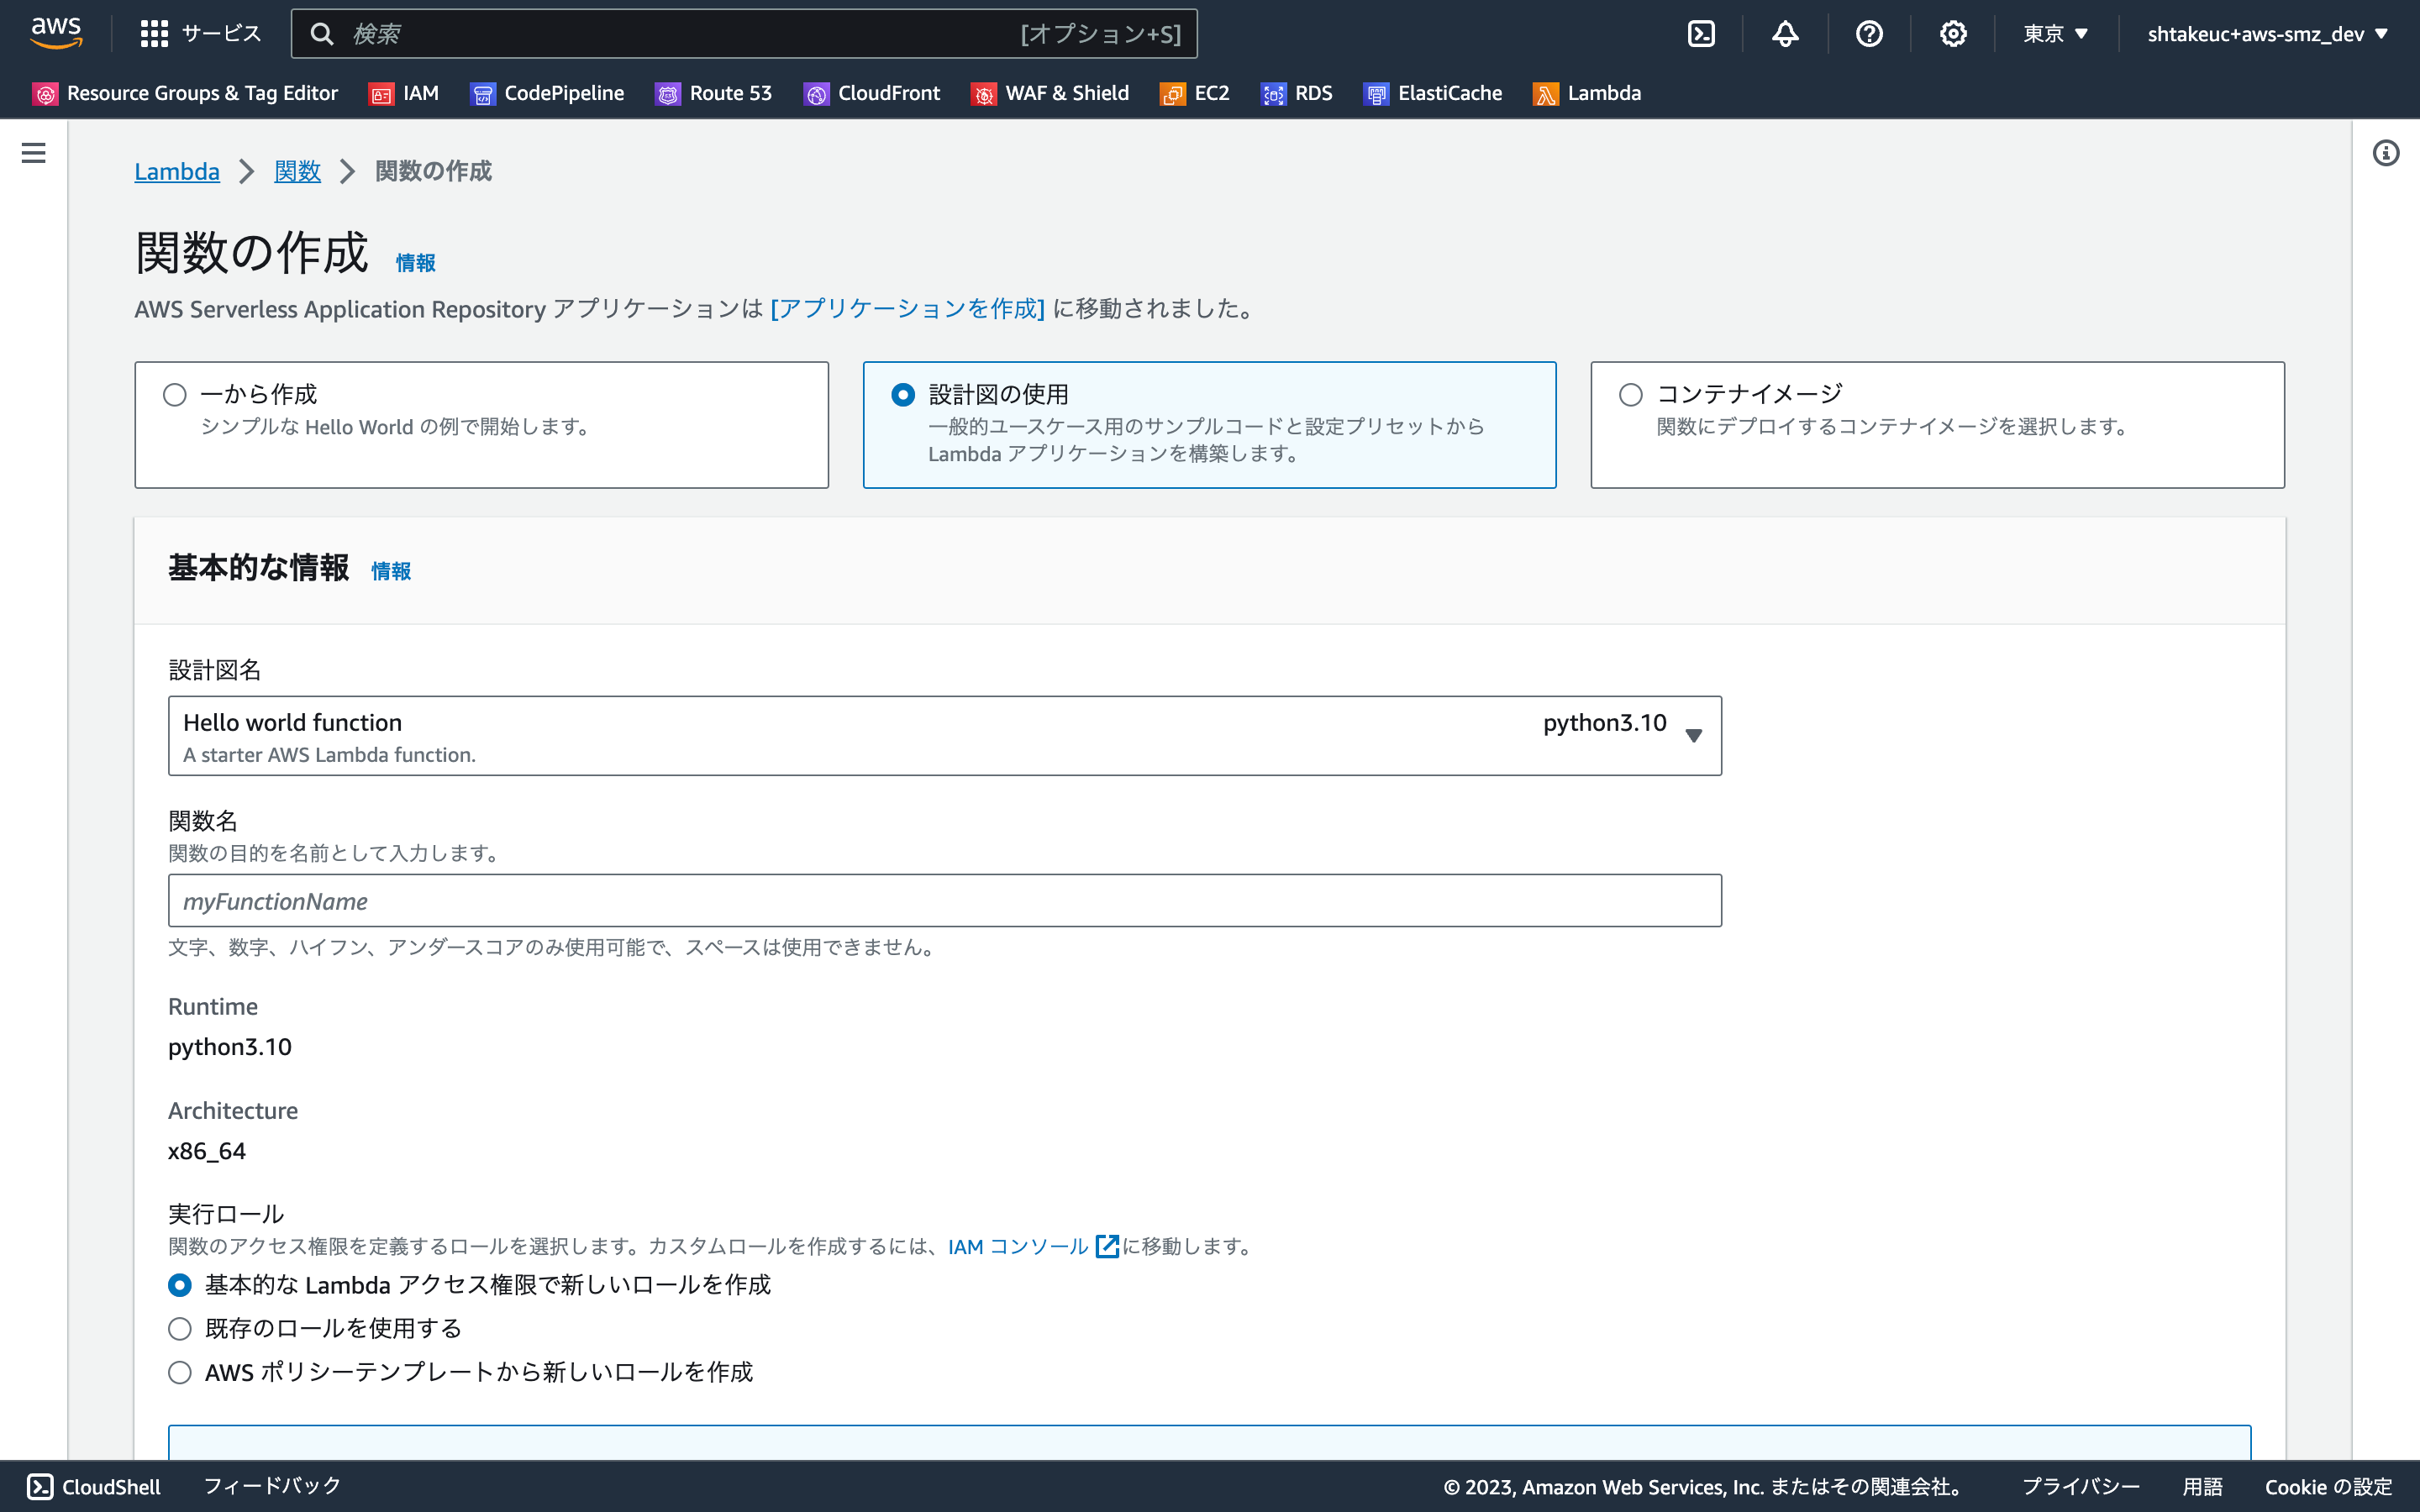This screenshot has width=2420, height=1512.
Task: Click the search magnifier icon
Action: 321,34
